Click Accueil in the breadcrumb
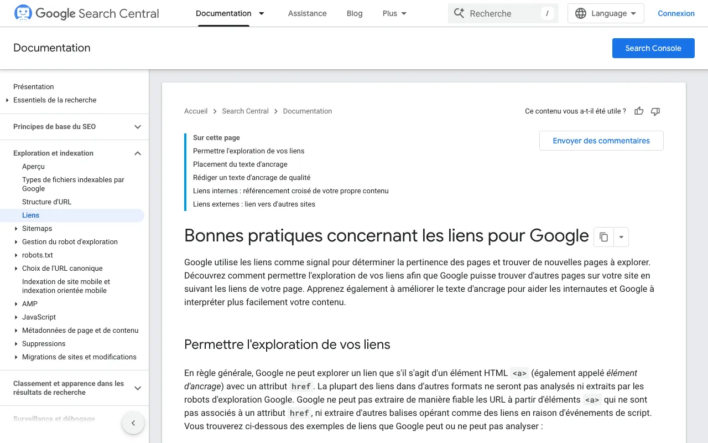708x443 pixels. pyautogui.click(x=196, y=111)
